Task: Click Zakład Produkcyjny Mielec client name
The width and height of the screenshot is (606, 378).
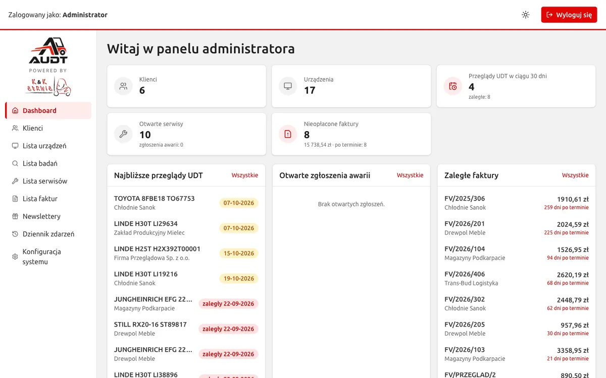Action: coord(149,233)
